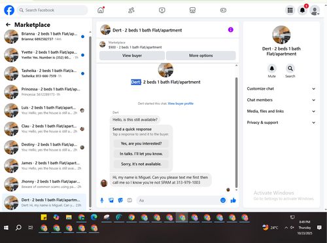Screen dimensions: 327x243
Task: Click the taskbar volume speaker icon
Action: 292,227
